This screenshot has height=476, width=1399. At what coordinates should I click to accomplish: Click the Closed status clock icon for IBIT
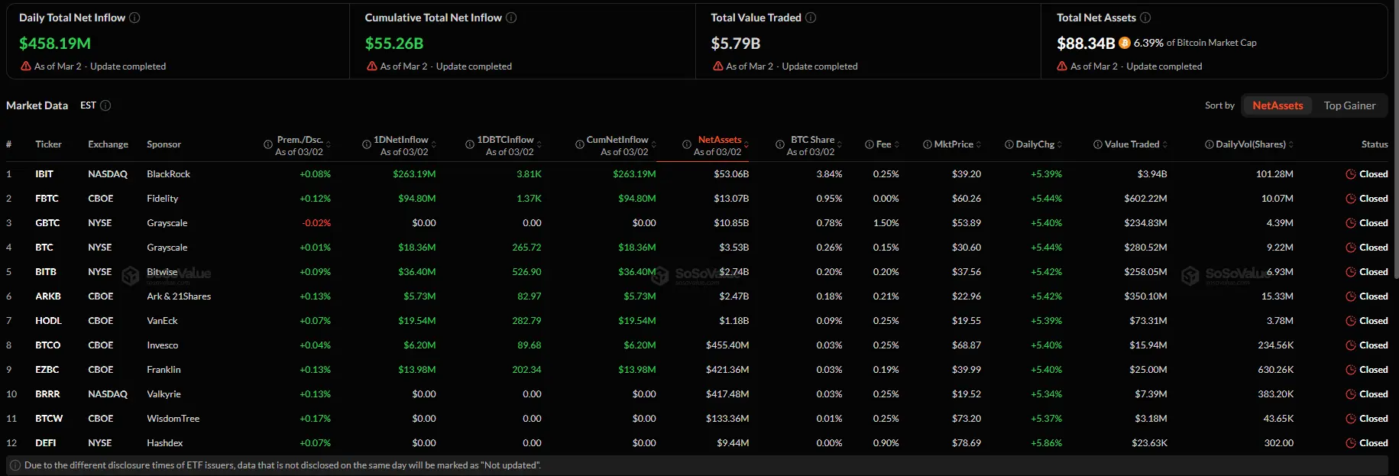coord(1351,174)
